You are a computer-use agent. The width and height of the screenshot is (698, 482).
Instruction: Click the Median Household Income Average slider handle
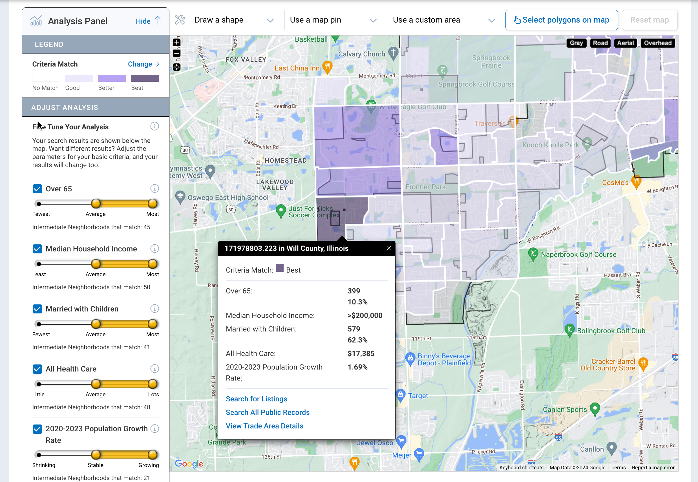coord(96,264)
